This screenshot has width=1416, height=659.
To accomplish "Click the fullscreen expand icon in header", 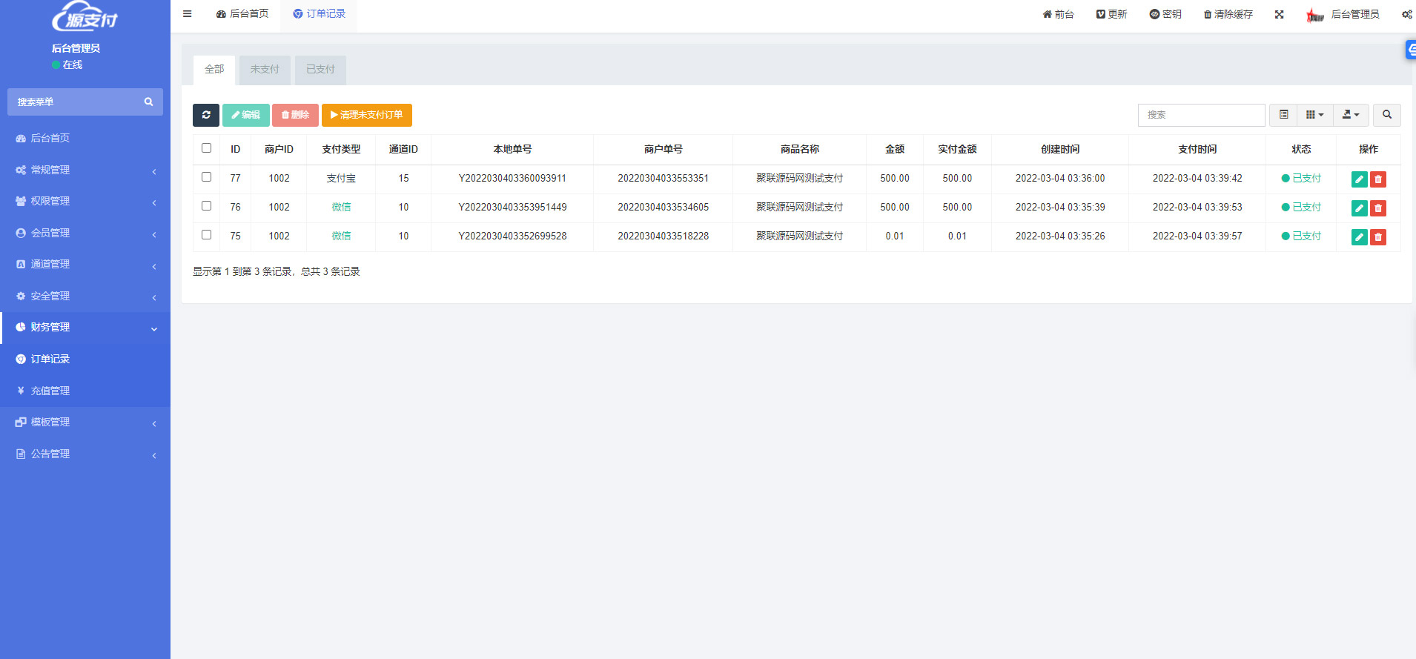I will coord(1279,14).
